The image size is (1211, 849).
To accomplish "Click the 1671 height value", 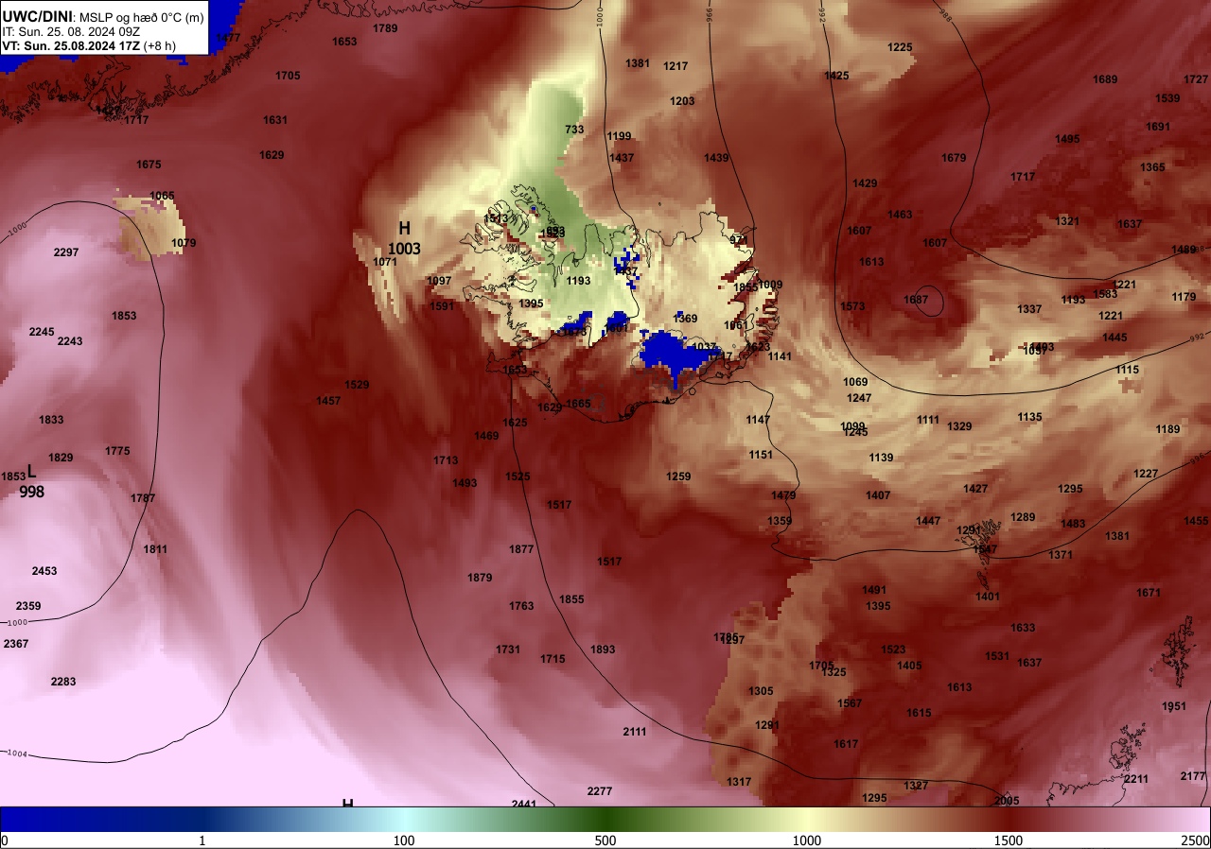I will [1149, 593].
